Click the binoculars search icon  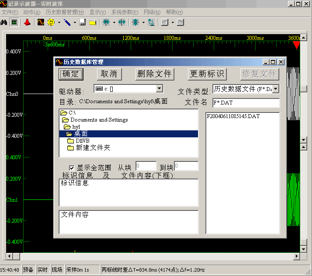pyautogui.click(x=3, y=22)
